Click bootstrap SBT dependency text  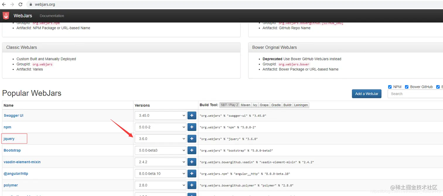(x=236, y=151)
